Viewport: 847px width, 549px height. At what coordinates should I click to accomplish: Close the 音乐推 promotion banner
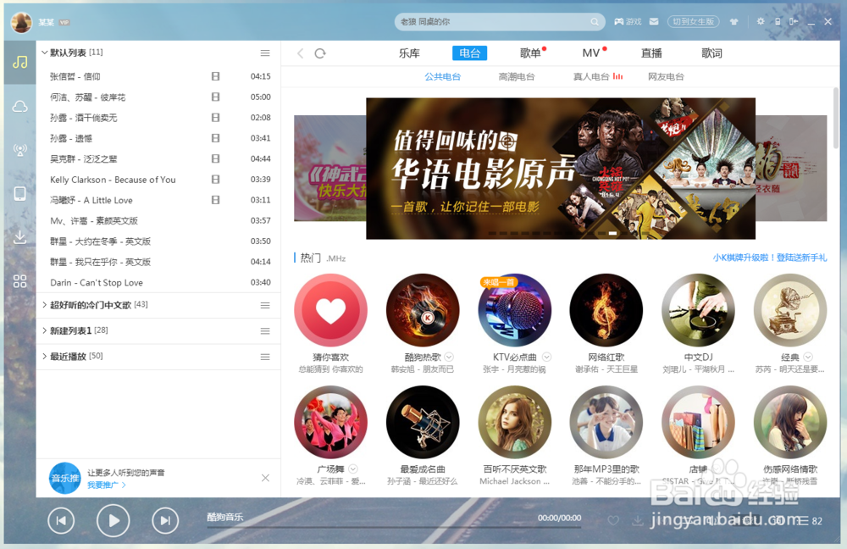[265, 478]
